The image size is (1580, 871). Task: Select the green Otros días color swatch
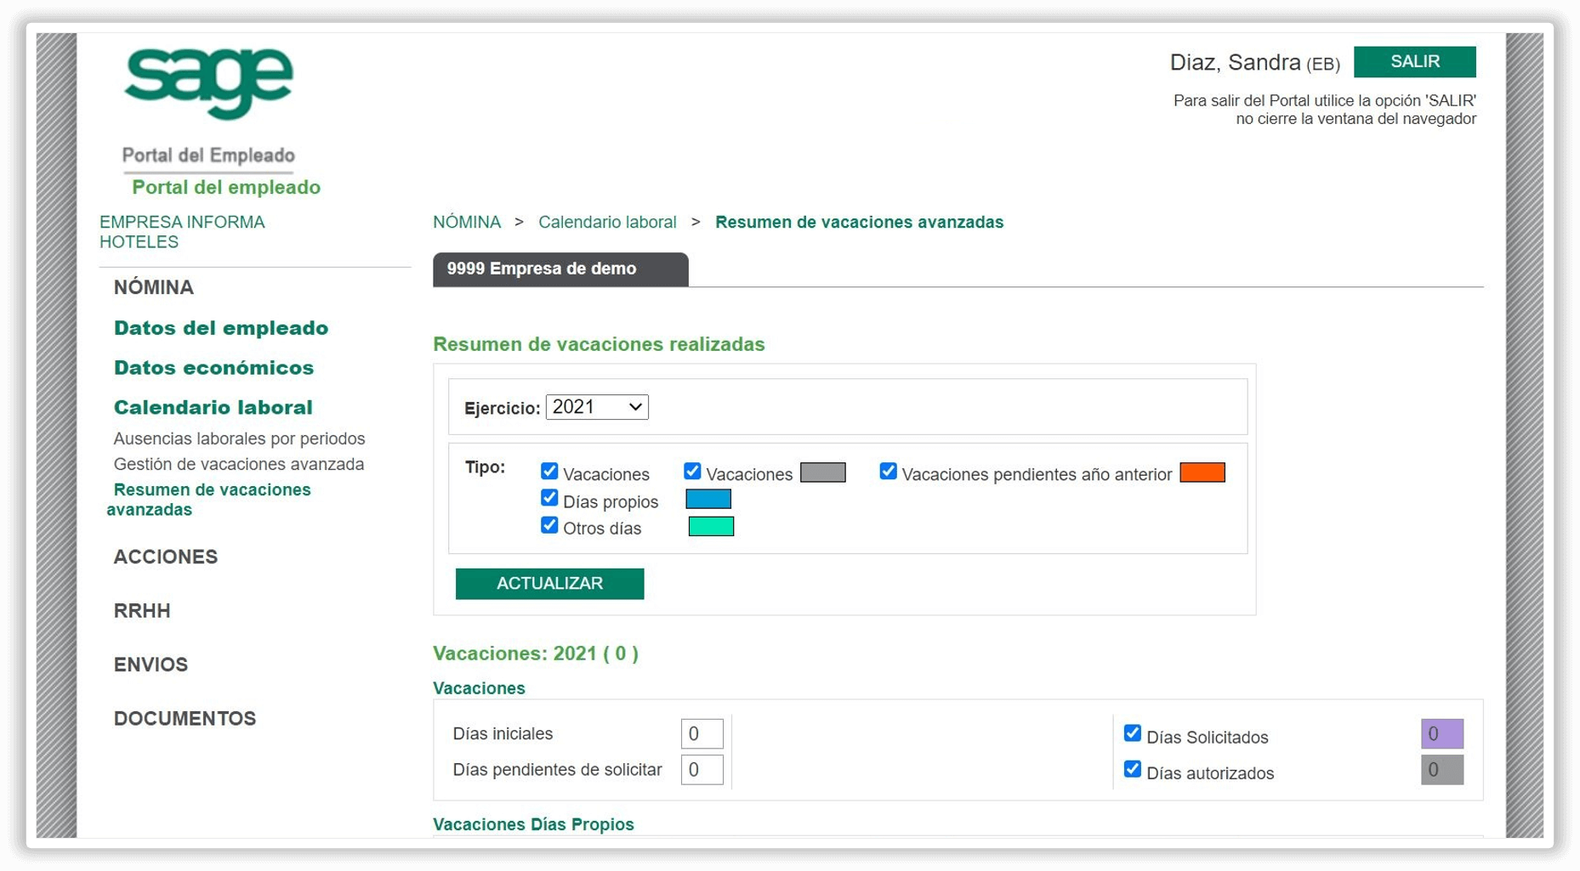pyautogui.click(x=710, y=527)
